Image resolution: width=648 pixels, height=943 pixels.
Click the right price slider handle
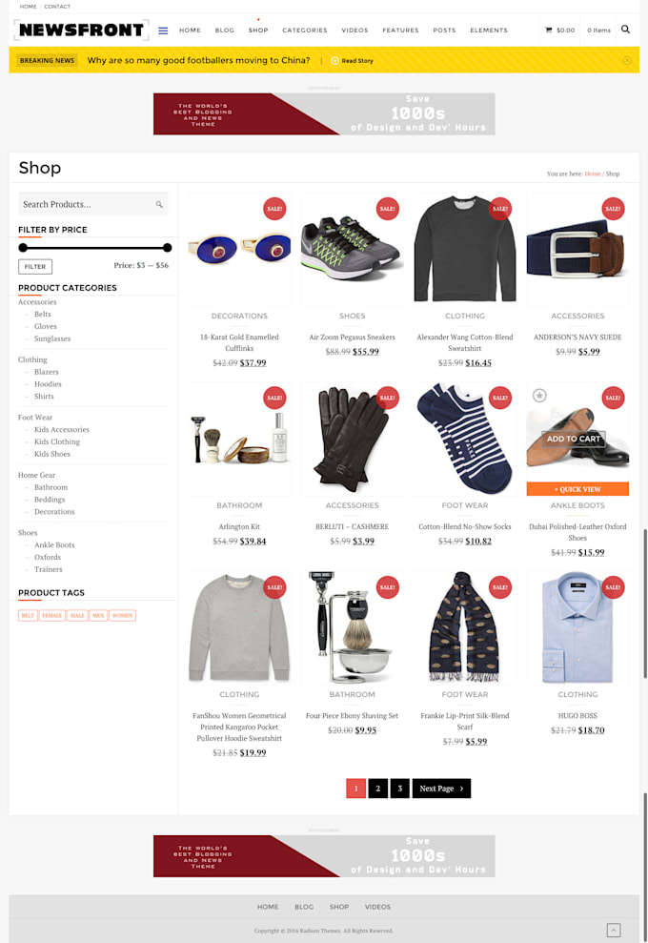(167, 248)
